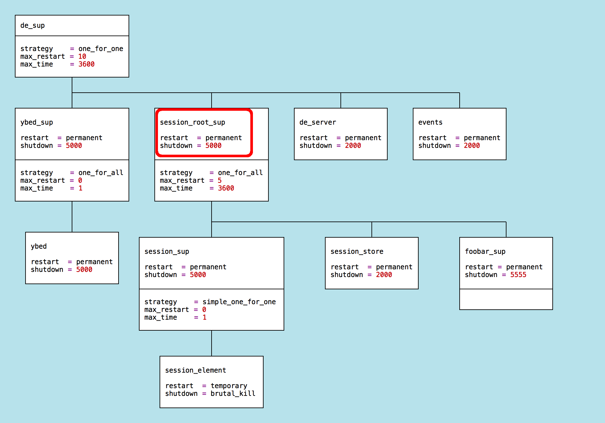Select the session_store node title
This screenshot has height=423, width=605.
(357, 252)
